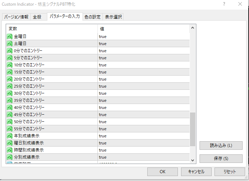Click the 30分でのエントリー variable name

click(x=29, y=93)
